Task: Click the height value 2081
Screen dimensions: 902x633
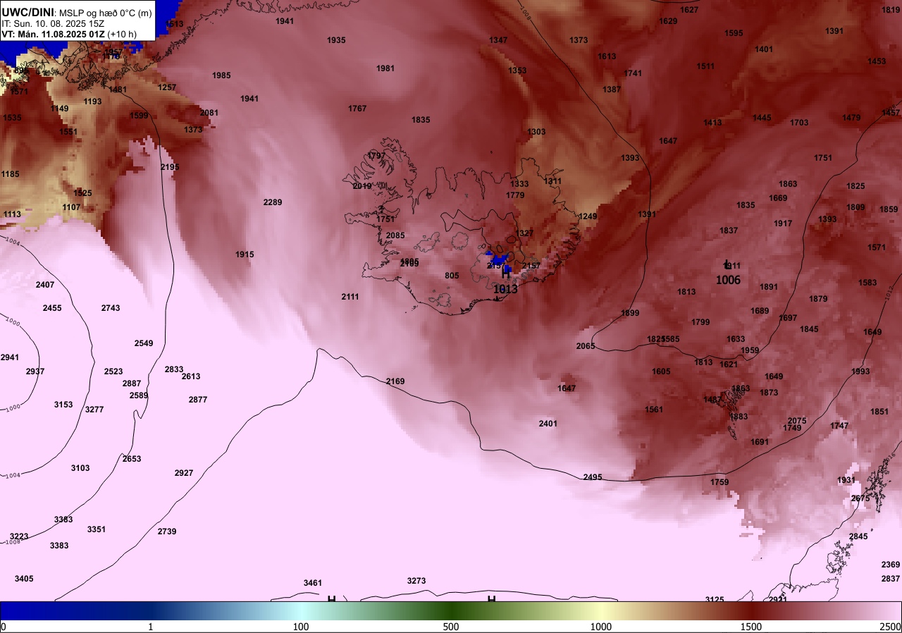Action: click(x=209, y=113)
